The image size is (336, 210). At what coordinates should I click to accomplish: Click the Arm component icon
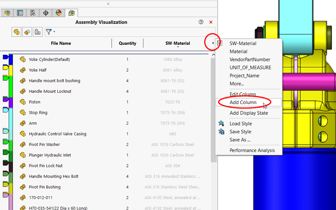23,124
